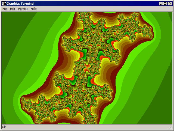
Task: Maximize the Graphics Terminal window
Action: pos(165,4)
